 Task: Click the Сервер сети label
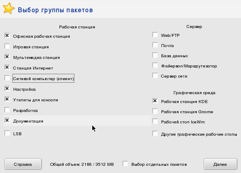coord(174,76)
